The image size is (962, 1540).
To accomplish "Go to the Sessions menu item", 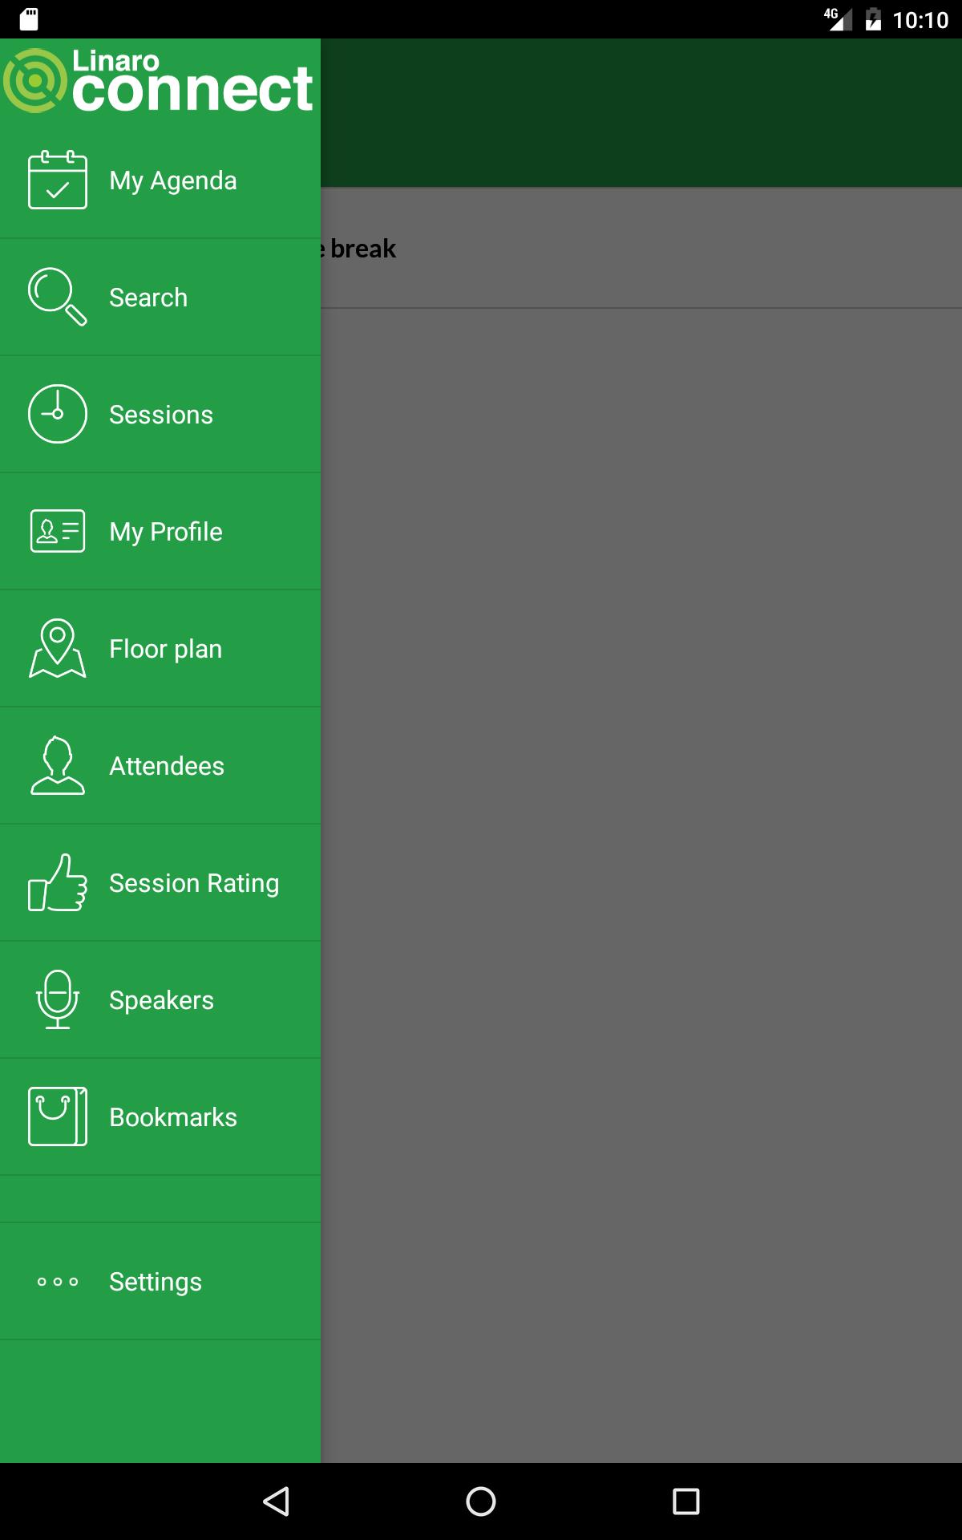I will [160, 414].
